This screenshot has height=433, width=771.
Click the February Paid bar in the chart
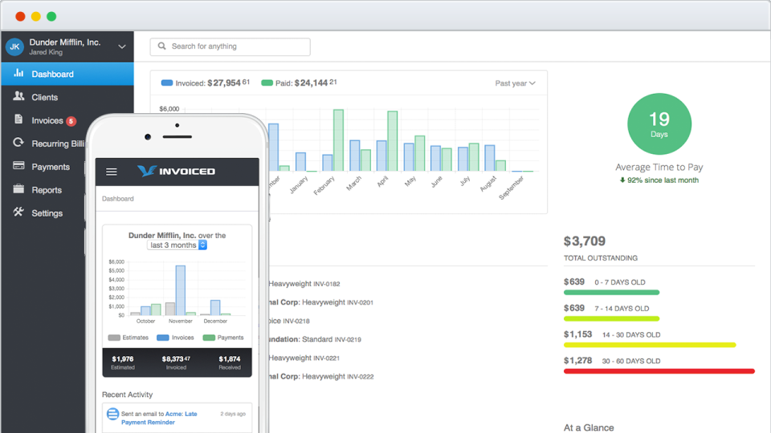[x=338, y=140]
